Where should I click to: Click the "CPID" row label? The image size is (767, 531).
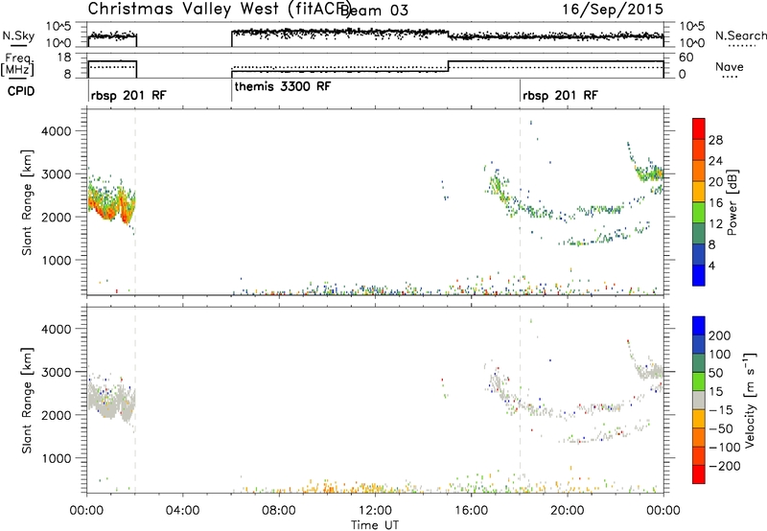coord(21,91)
